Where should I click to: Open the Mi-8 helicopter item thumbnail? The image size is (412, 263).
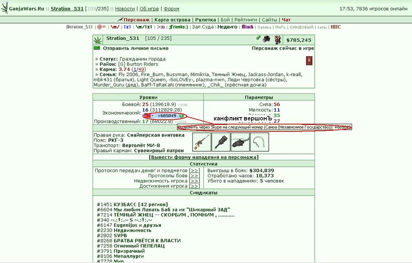pos(240,142)
